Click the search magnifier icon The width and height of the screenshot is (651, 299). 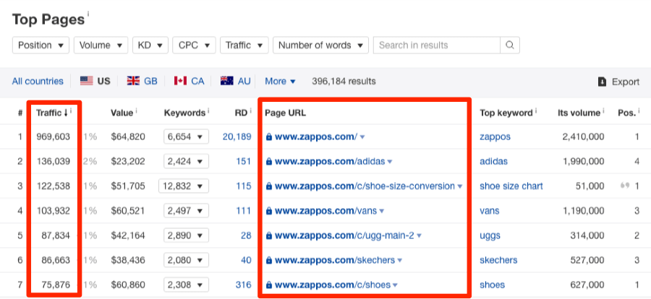(x=510, y=45)
